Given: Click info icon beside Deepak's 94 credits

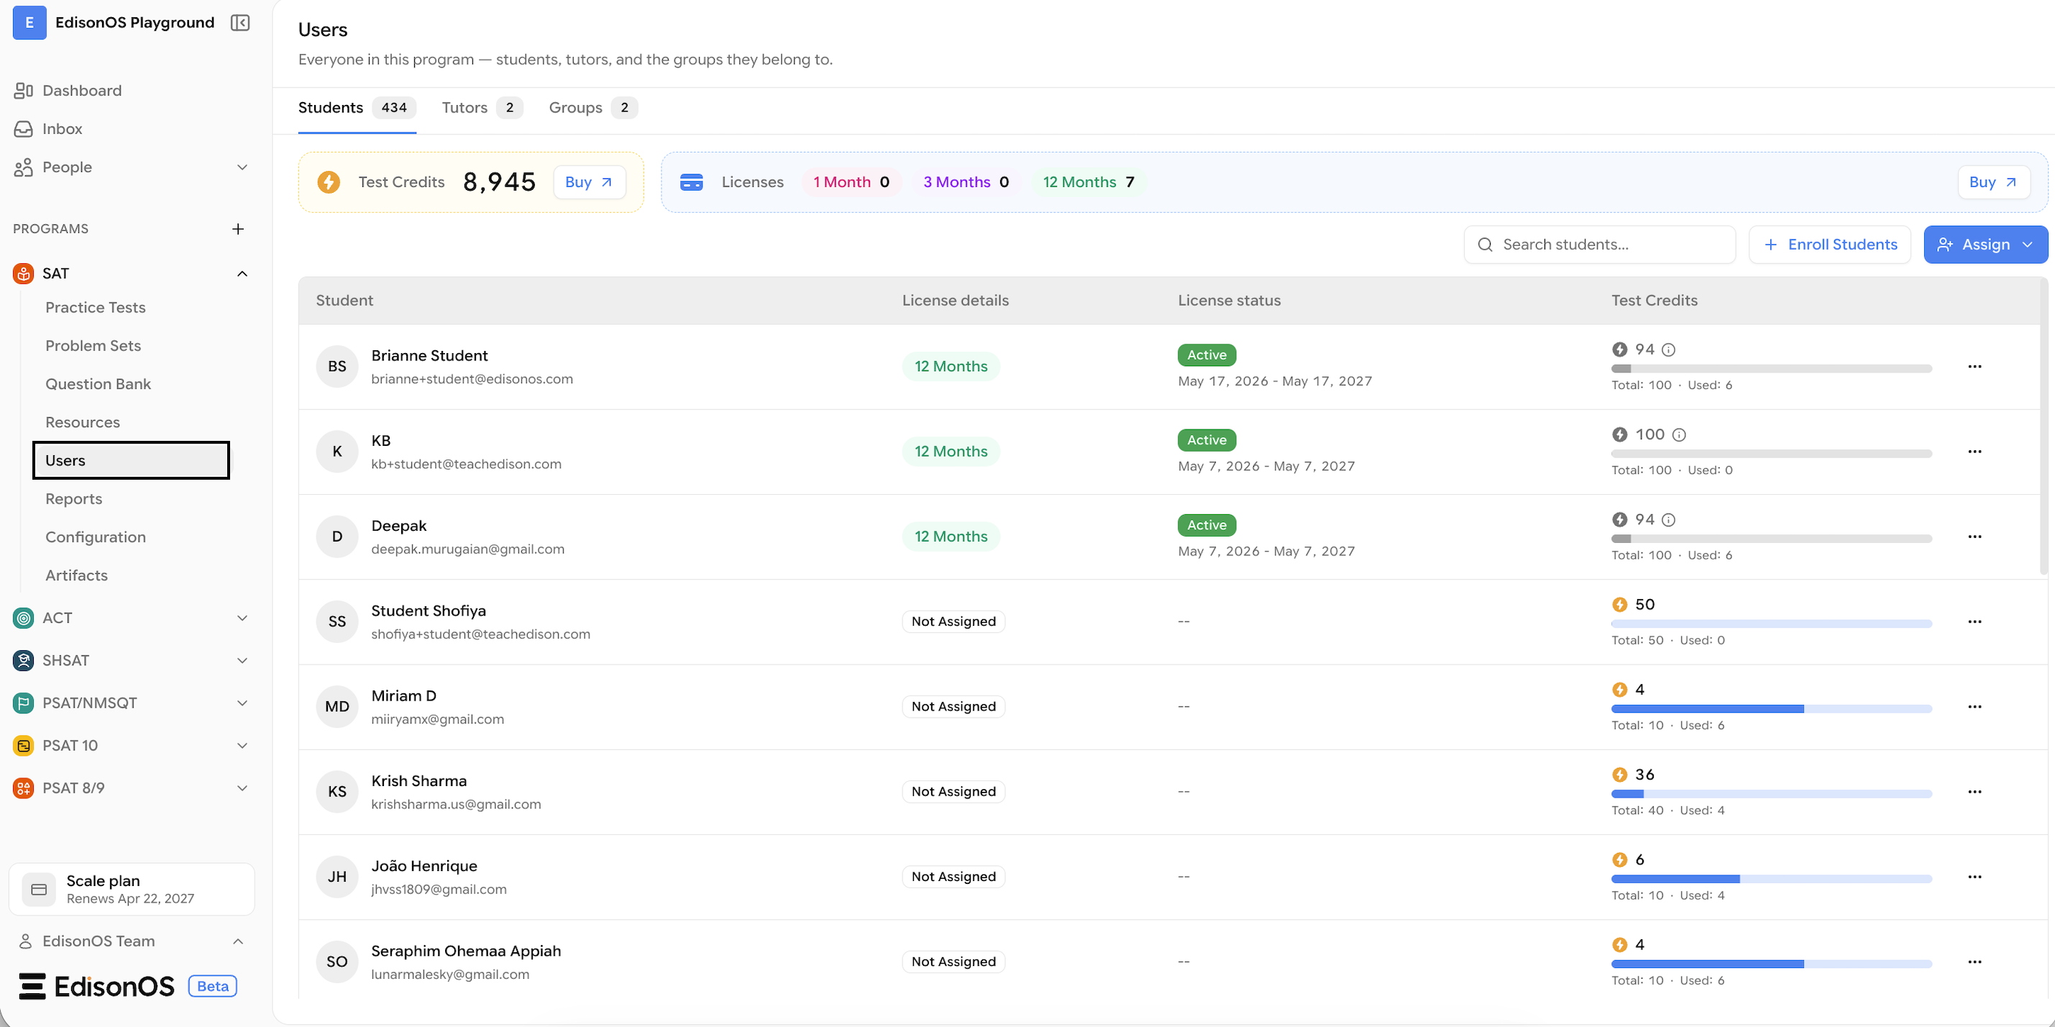Looking at the screenshot, I should pos(1668,519).
